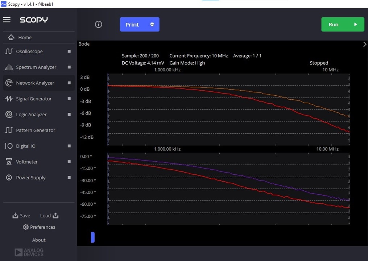The image size is (368, 261).
Task: Expand the right-side settings panel arrow
Action: coord(365,44)
